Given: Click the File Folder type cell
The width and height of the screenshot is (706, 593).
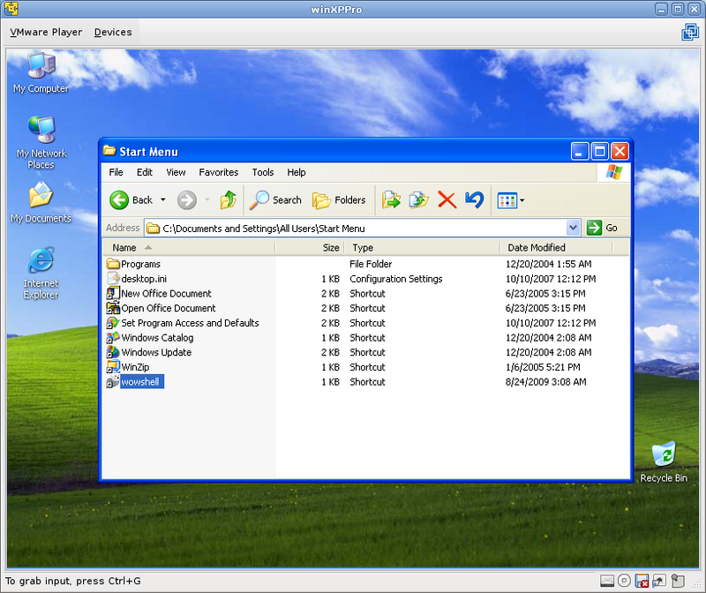Looking at the screenshot, I should point(371,264).
